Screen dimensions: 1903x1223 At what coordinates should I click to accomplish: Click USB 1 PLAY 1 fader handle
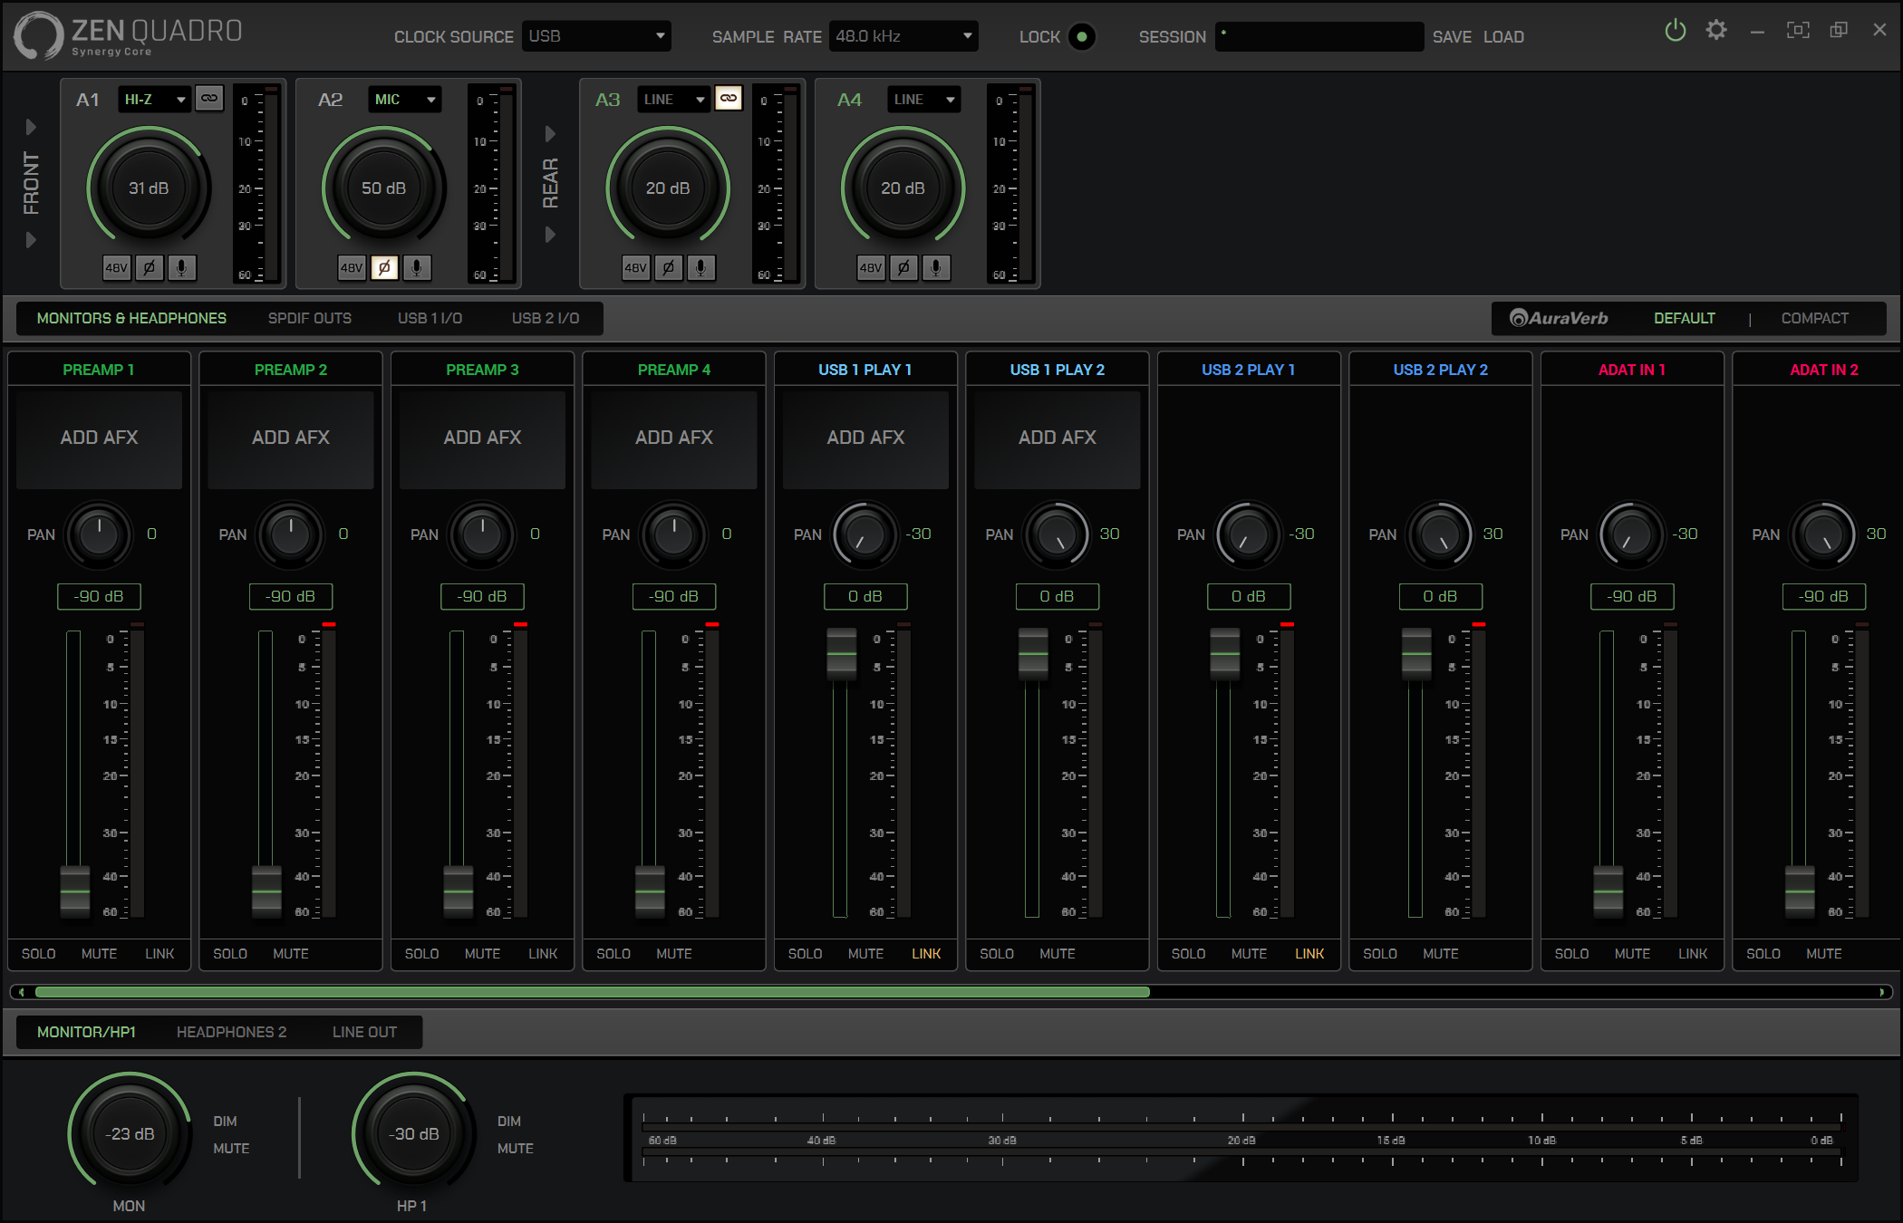(x=842, y=653)
